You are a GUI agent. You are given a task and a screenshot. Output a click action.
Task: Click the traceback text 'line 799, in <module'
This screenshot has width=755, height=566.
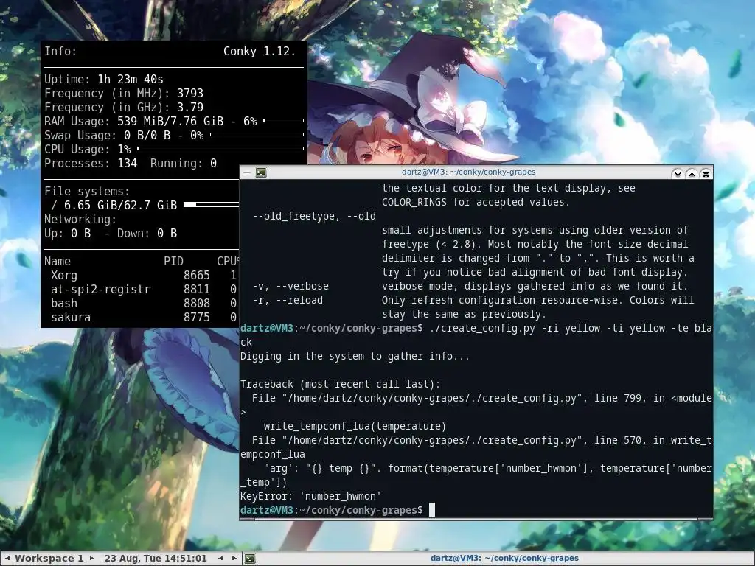click(653, 397)
